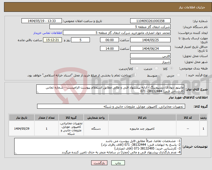Click the شماره نیاز label
212x170 pixels.
pyautogui.click(x=200, y=21)
